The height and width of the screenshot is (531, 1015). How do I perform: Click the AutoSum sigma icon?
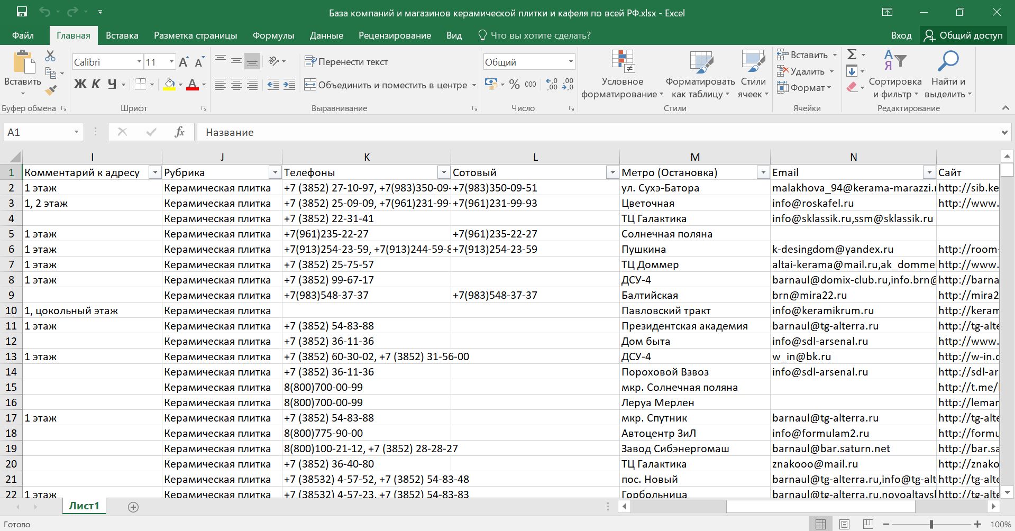(x=852, y=54)
